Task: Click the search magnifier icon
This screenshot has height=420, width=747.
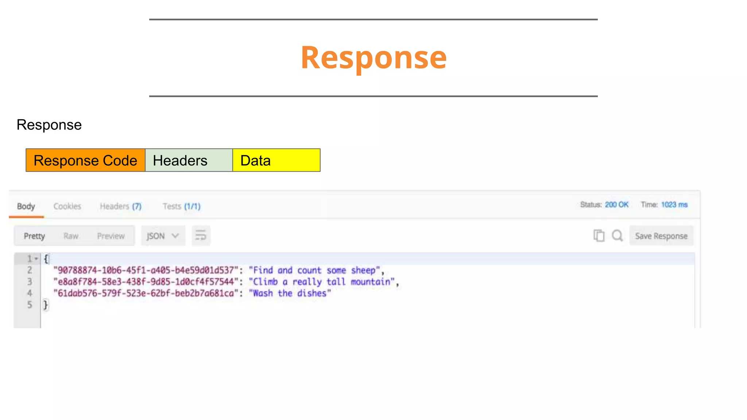Action: point(617,236)
